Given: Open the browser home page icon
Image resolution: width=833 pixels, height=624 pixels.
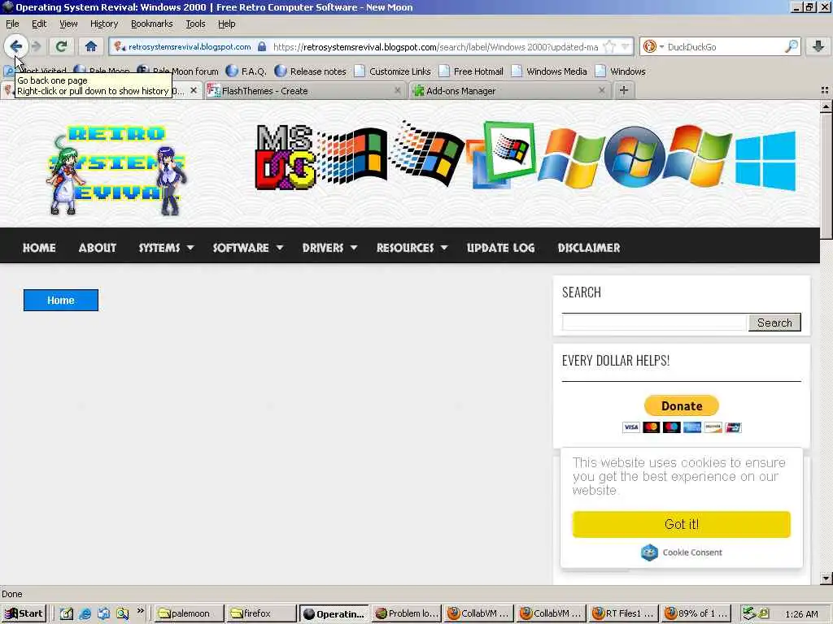Looking at the screenshot, I should pyautogui.click(x=91, y=46).
